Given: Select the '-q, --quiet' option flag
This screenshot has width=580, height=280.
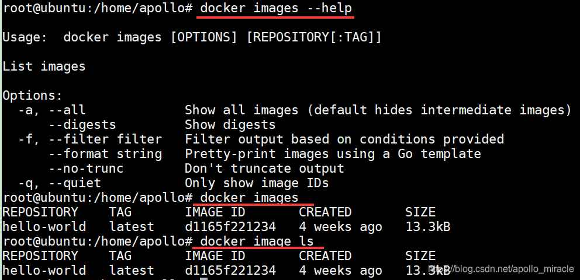Looking at the screenshot, I should [60, 183].
